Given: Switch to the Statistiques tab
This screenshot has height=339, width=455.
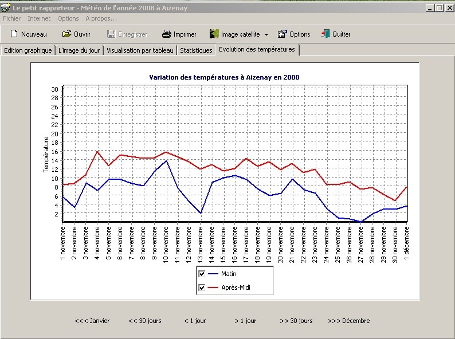Looking at the screenshot, I should (196, 50).
